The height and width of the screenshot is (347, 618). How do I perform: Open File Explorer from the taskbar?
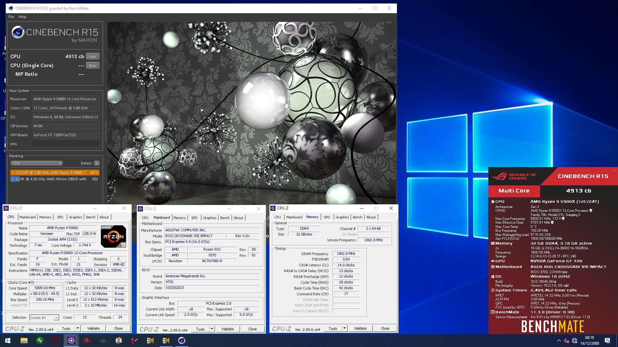pos(24,341)
